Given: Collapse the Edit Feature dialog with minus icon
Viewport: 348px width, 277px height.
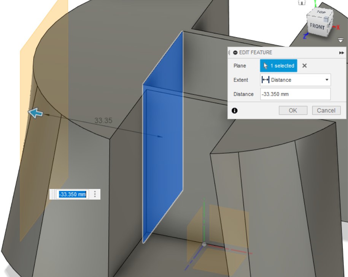Looking at the screenshot, I should coord(235,53).
